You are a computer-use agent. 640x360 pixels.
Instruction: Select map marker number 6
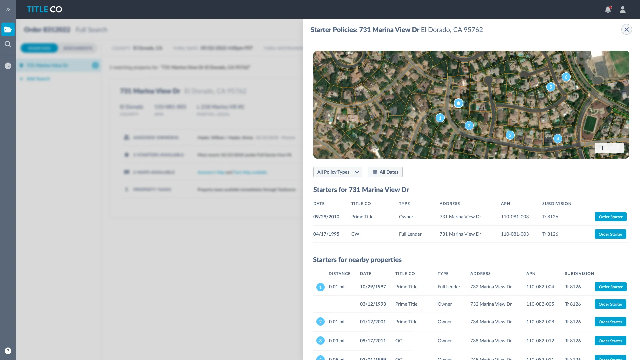(x=566, y=77)
